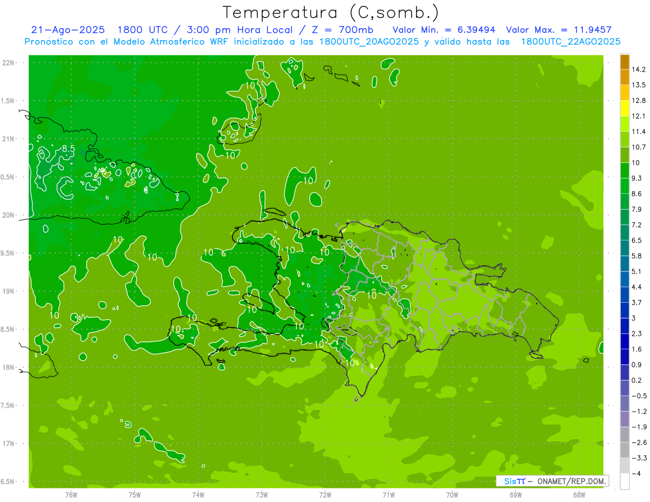Screen dimensions: 650x502
Task: Click the '21N' latitude axis label
Action: 8,139
